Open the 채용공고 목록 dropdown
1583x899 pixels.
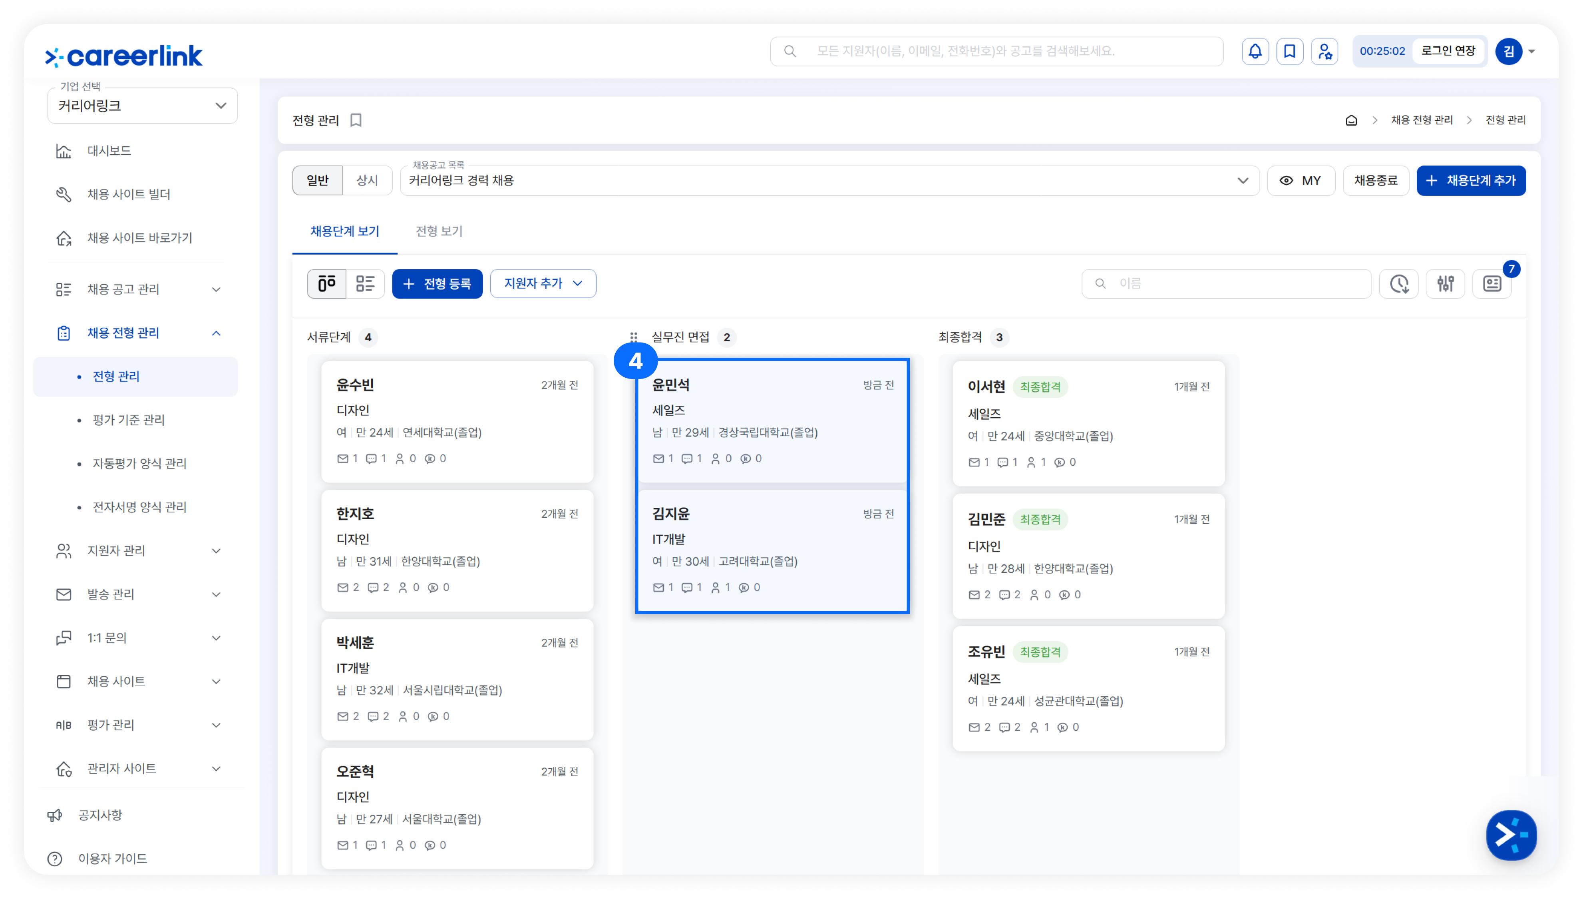pyautogui.click(x=829, y=180)
